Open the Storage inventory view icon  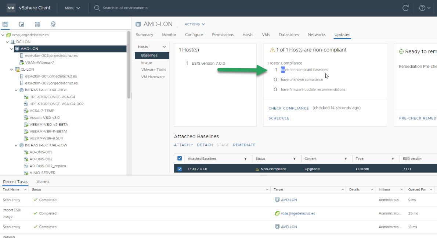click(37, 24)
